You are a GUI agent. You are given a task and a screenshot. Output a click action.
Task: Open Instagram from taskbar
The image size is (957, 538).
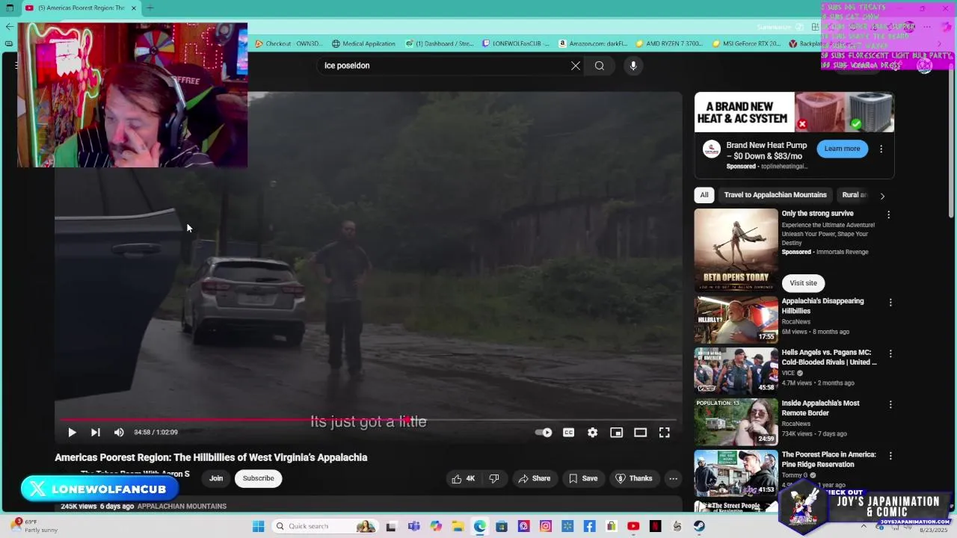pos(545,526)
